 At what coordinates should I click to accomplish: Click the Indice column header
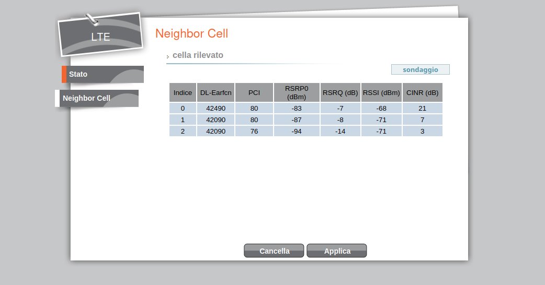coord(183,92)
